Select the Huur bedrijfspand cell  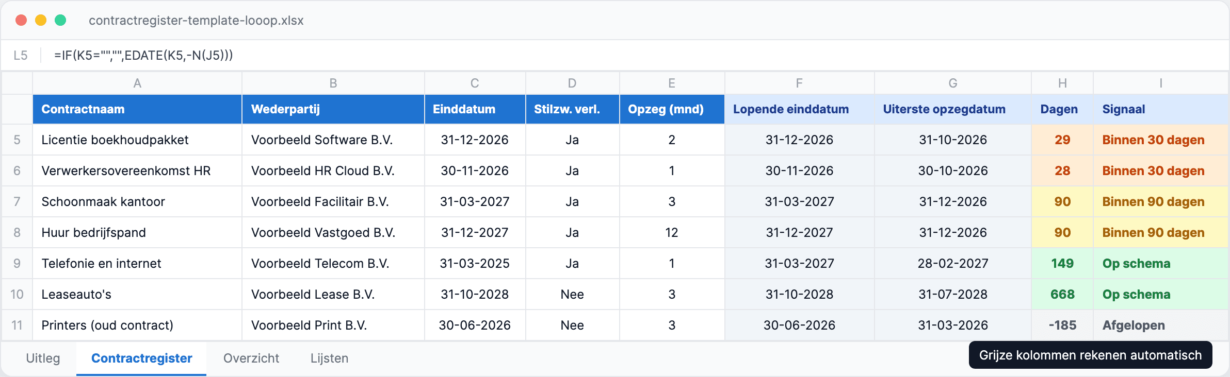(x=137, y=232)
